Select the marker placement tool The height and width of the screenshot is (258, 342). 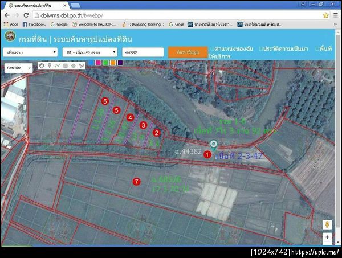50,65
